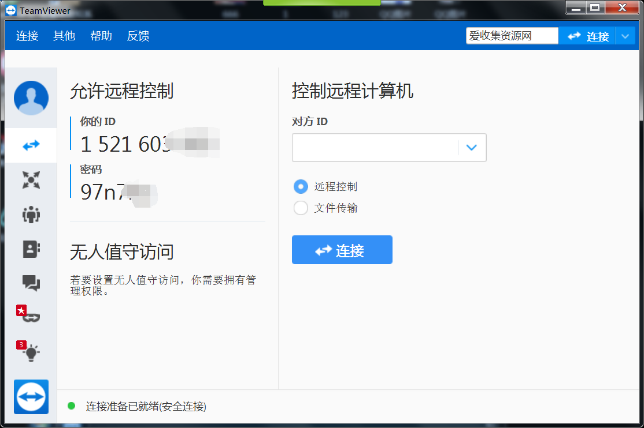Click the TeamViewer logo at bottom left
The width and height of the screenshot is (644, 428).
[31, 397]
